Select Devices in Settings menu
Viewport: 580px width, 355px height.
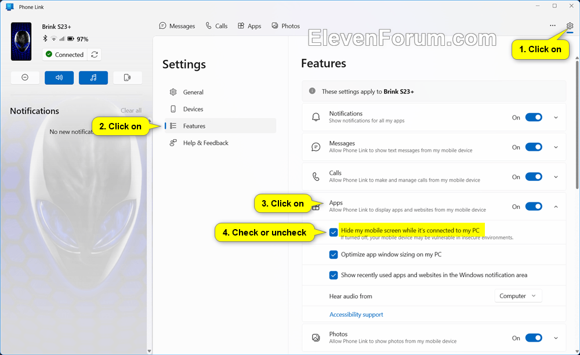(x=220, y=109)
